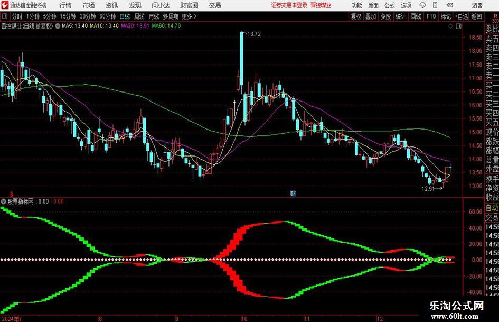This screenshot has height=322, width=499.
Task: Open the 公式 menu
Action: tap(389, 5)
